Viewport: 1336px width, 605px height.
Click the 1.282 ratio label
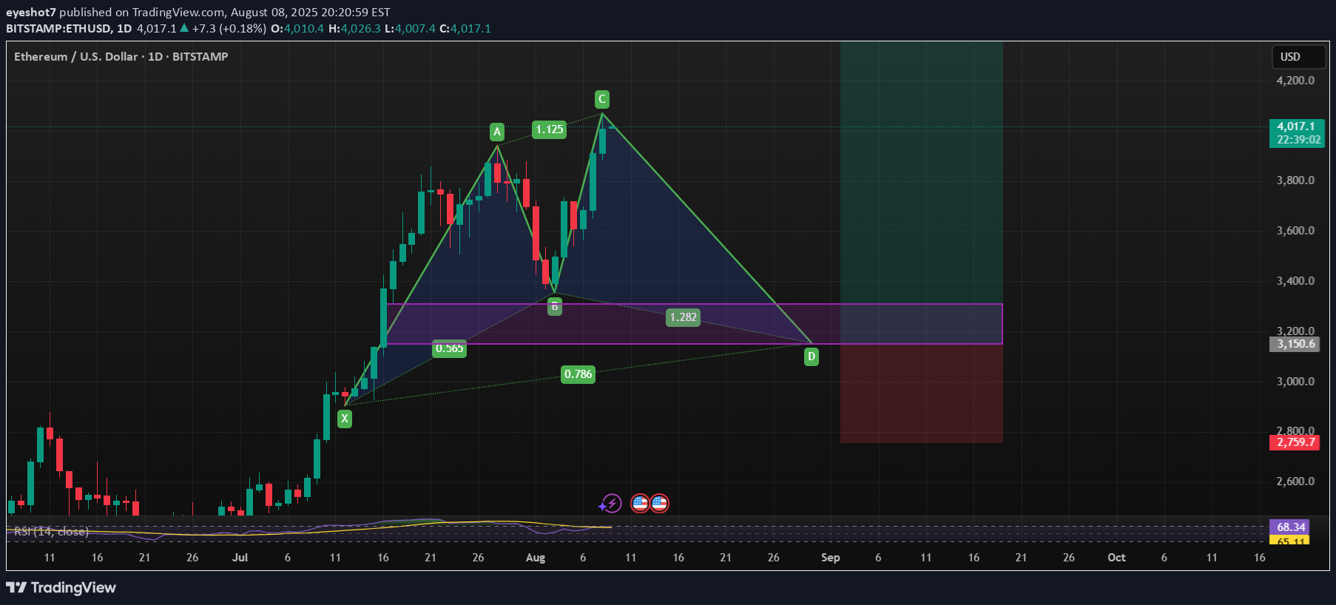point(683,317)
